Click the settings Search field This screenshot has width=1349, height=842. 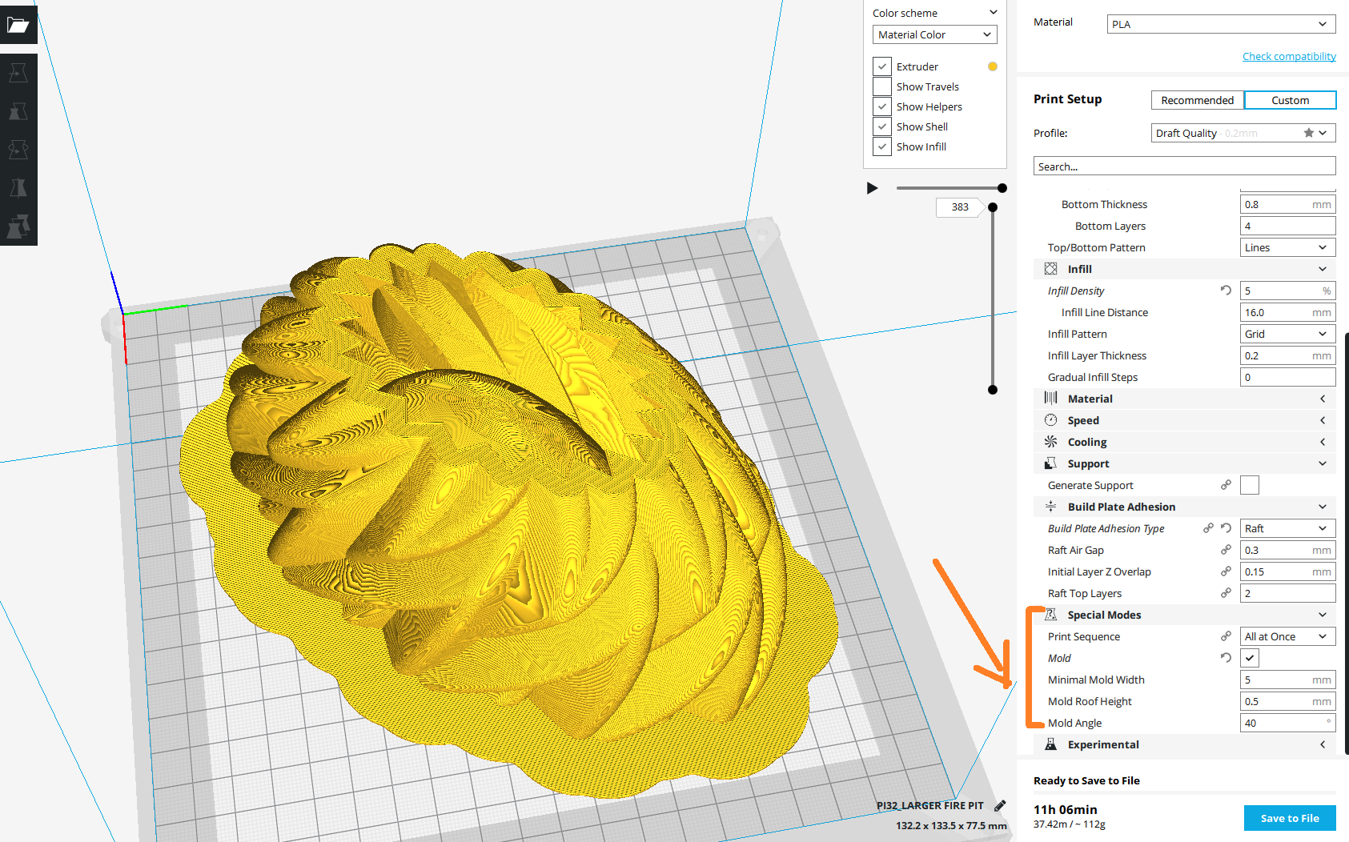(x=1184, y=166)
